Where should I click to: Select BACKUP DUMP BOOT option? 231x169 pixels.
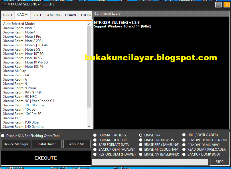tap(202, 154)
